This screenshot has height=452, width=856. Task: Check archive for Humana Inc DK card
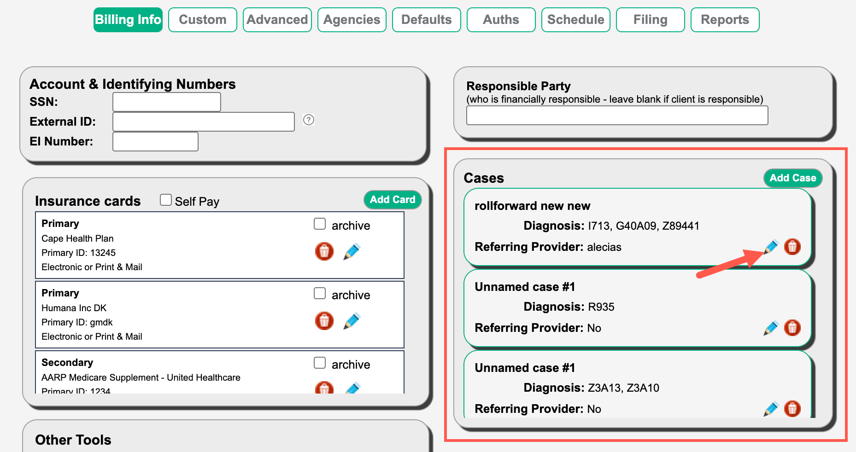coord(320,294)
